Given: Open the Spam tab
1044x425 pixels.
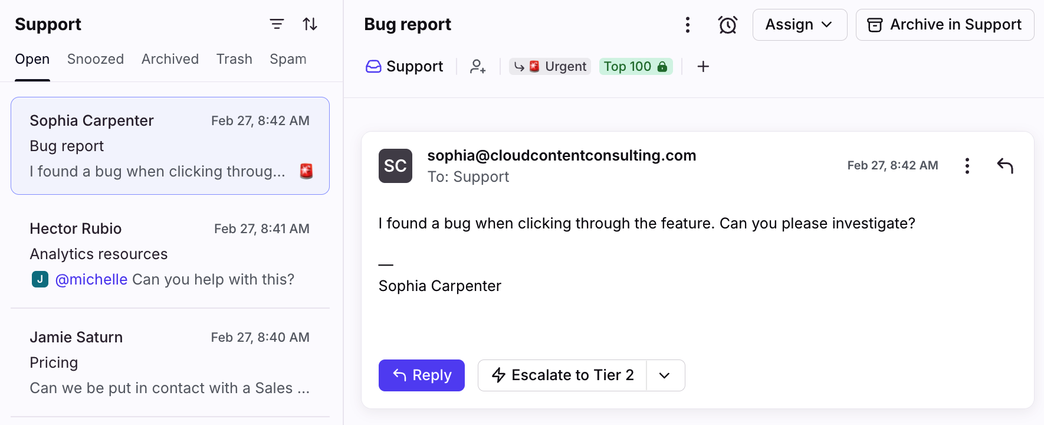Looking at the screenshot, I should (x=288, y=59).
